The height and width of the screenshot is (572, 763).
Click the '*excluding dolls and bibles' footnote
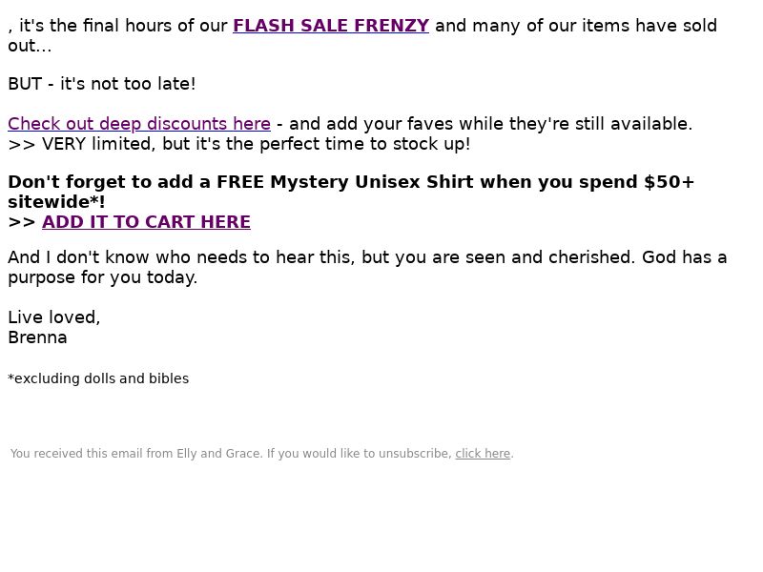pyautogui.click(x=98, y=378)
